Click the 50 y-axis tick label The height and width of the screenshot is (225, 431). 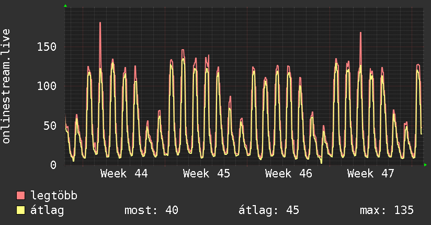pos(50,126)
